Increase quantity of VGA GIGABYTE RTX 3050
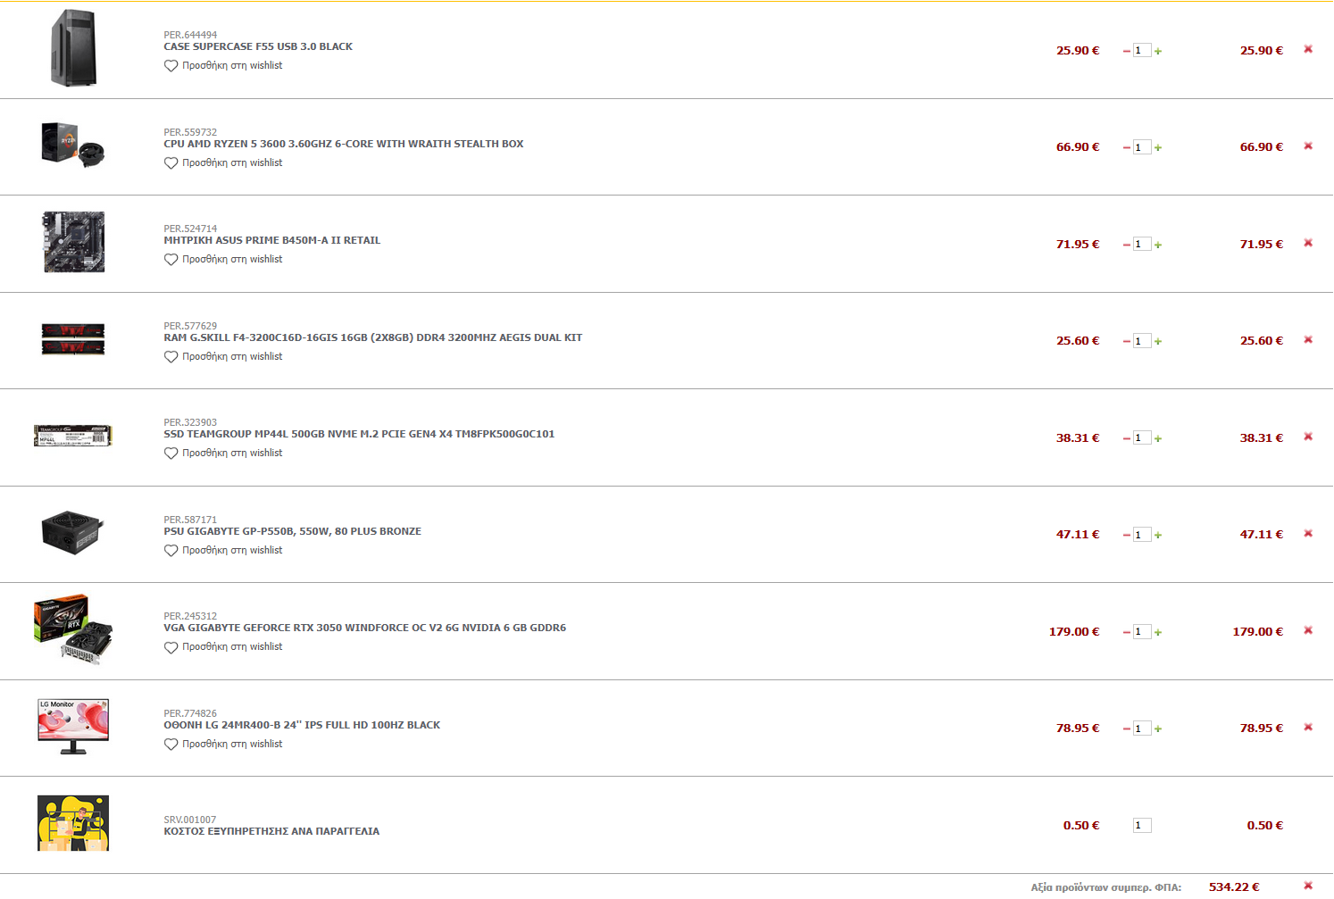This screenshot has width=1334, height=899. 1158,632
